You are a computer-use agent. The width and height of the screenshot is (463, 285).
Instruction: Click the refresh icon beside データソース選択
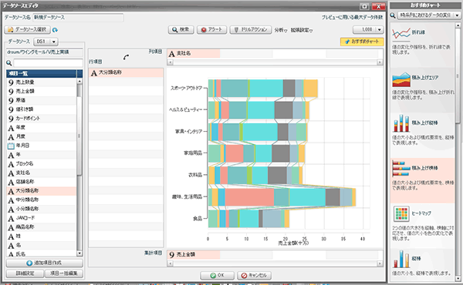[55, 30]
